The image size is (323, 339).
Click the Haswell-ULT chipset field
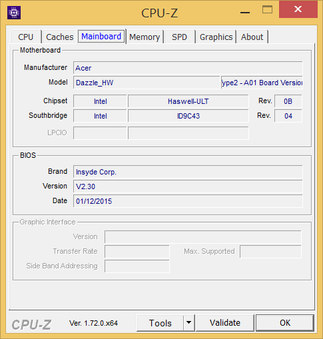188,101
